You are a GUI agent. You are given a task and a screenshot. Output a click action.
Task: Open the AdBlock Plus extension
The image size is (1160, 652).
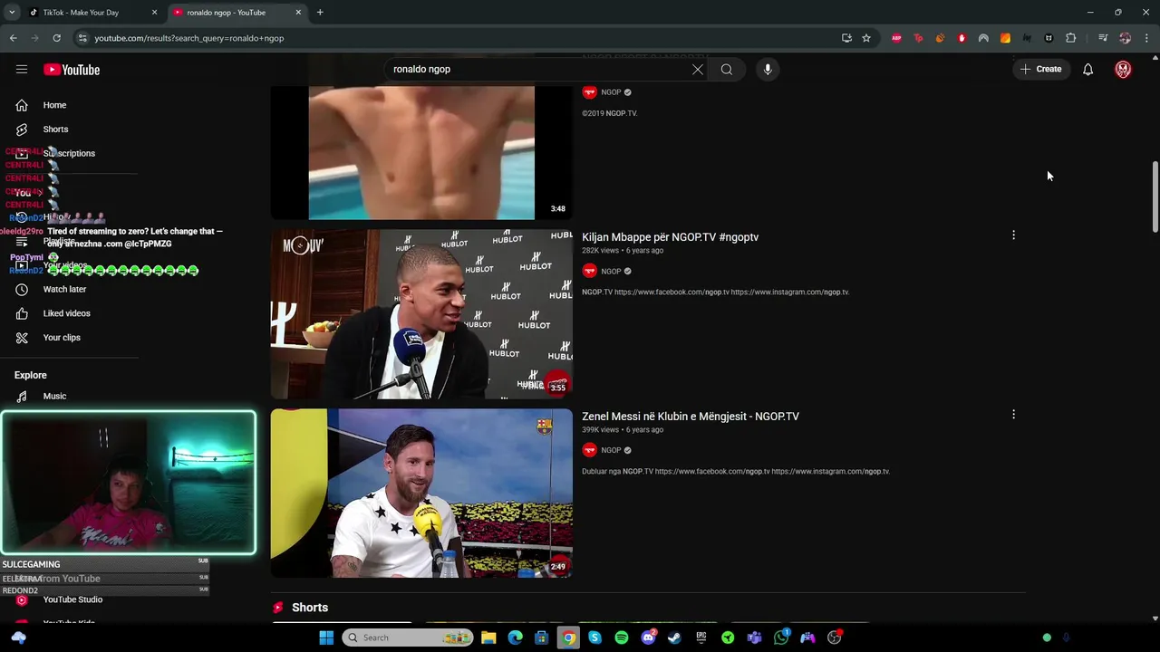point(896,38)
